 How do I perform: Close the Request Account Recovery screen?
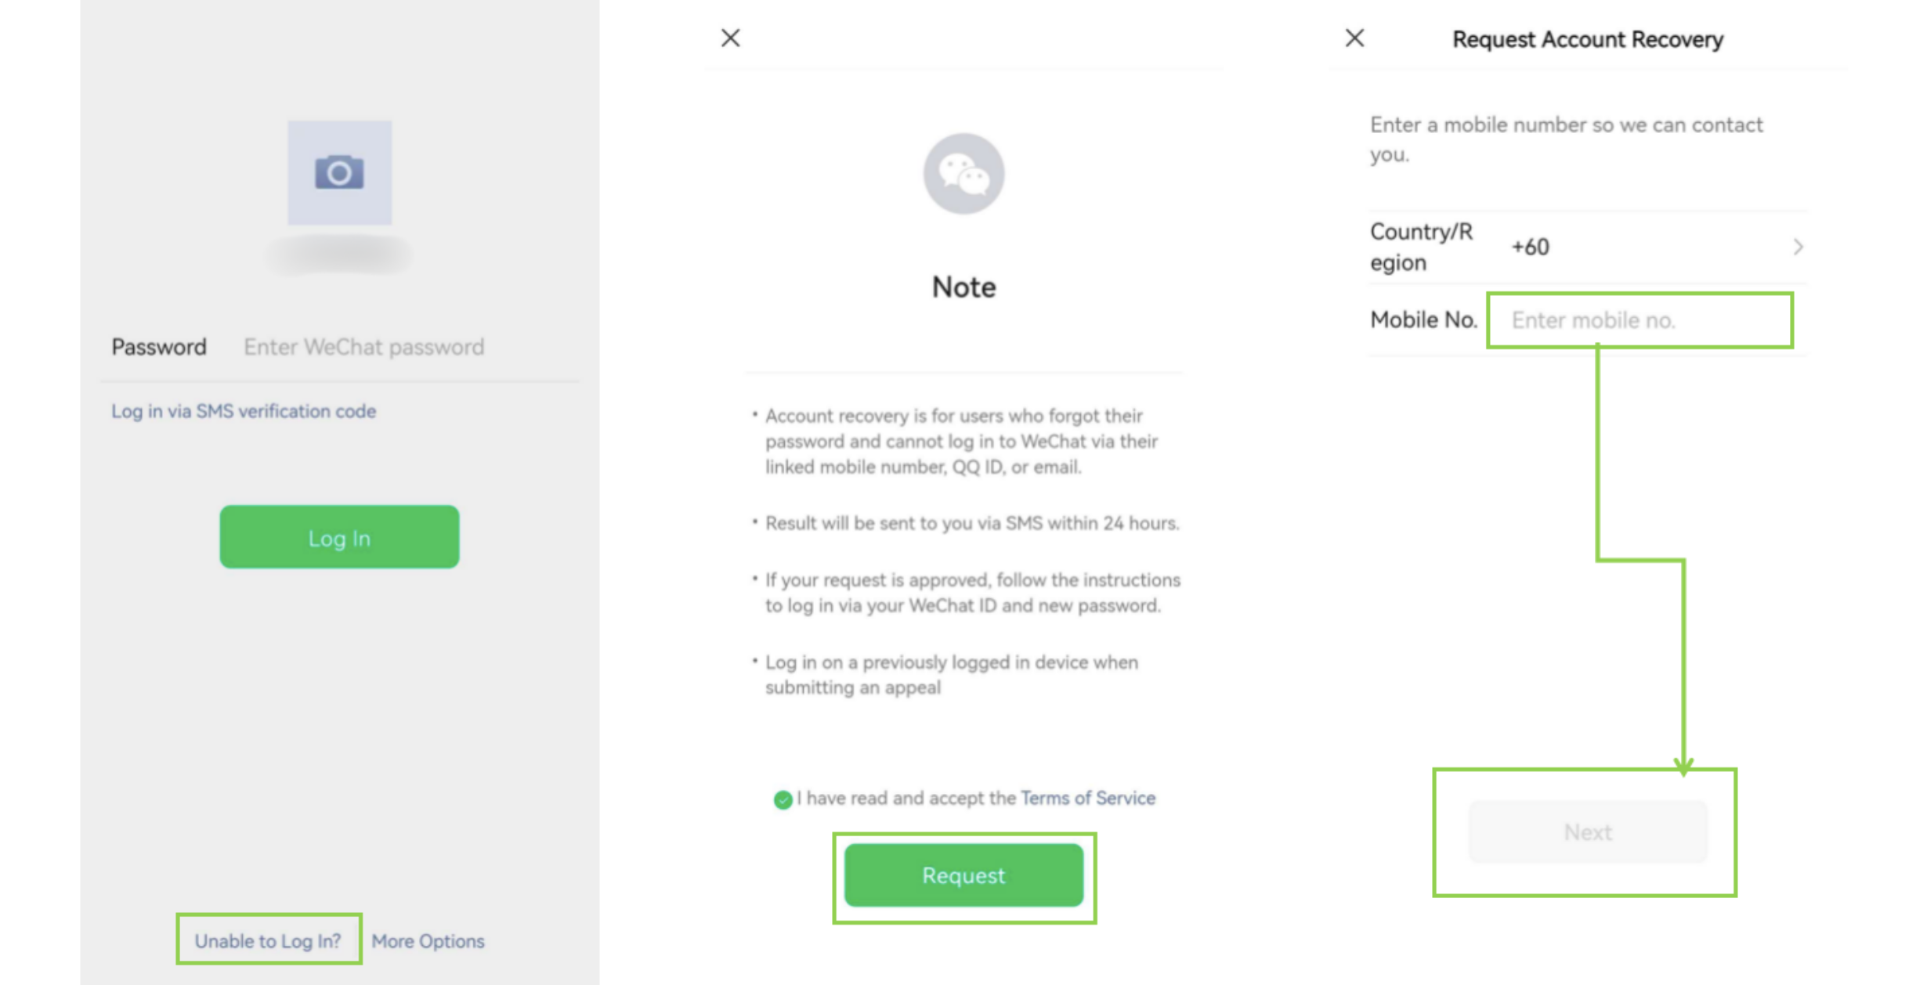click(x=1354, y=38)
